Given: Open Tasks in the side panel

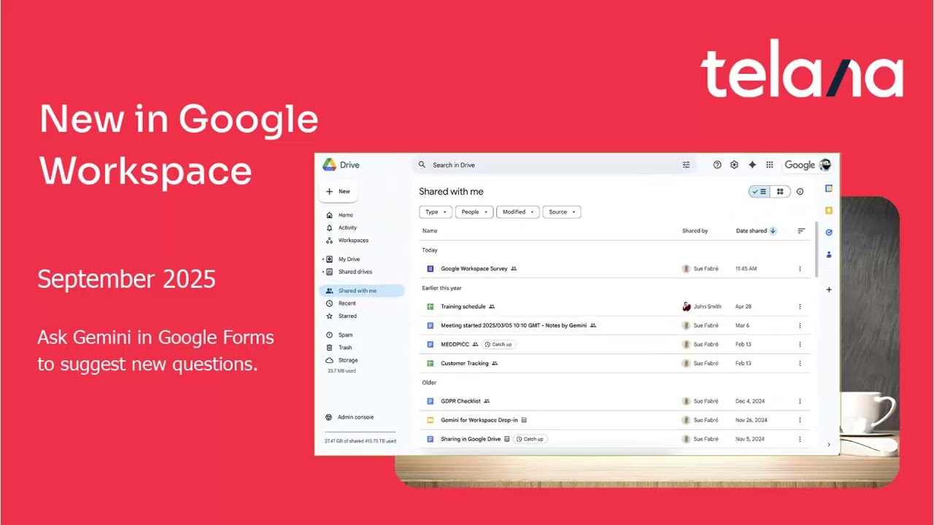Looking at the screenshot, I should point(829,233).
